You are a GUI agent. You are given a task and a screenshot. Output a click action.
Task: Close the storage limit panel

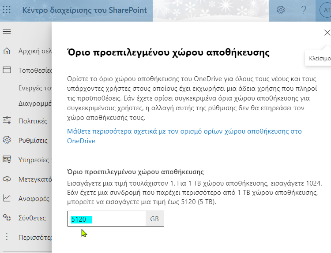click(327, 33)
